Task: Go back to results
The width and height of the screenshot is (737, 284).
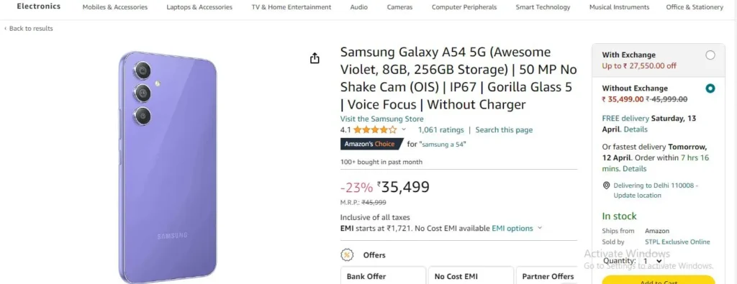Action: pyautogui.click(x=29, y=29)
